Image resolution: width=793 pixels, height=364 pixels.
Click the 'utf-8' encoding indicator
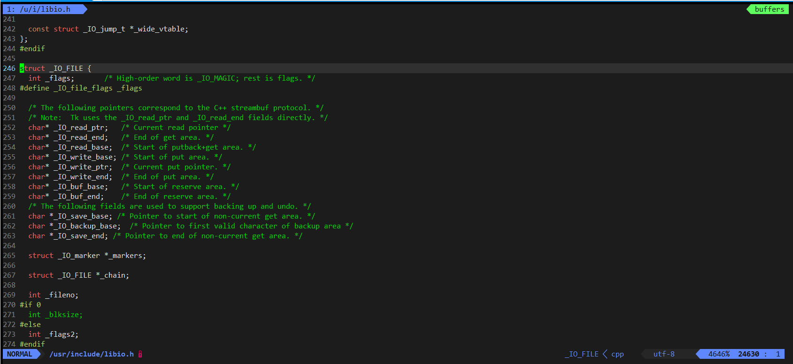click(664, 354)
